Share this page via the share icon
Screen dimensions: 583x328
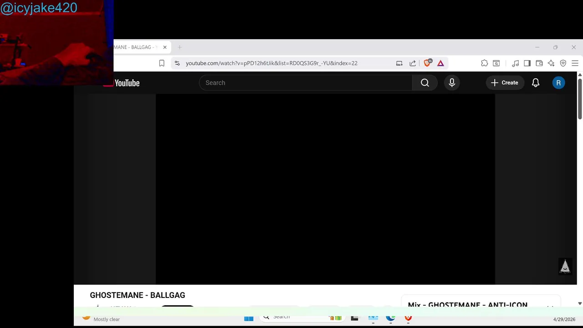[413, 63]
